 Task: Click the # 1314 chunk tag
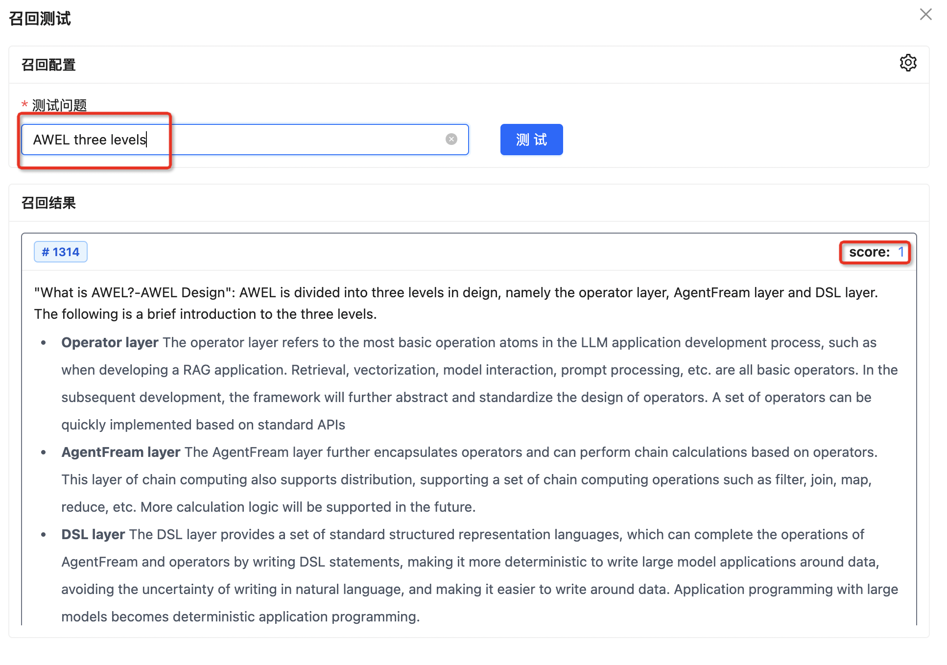click(61, 252)
